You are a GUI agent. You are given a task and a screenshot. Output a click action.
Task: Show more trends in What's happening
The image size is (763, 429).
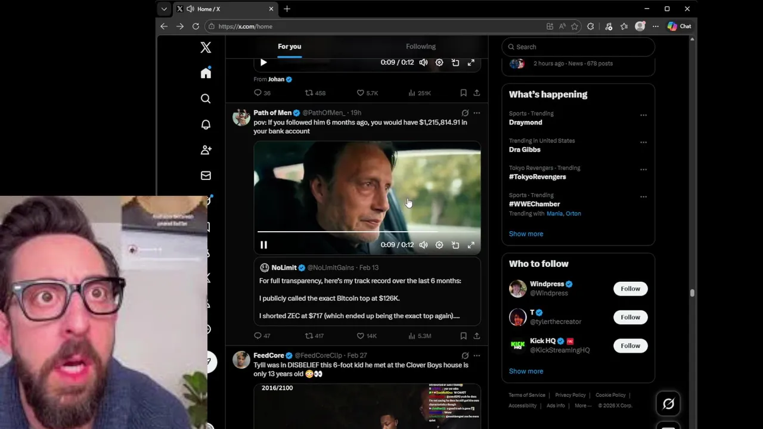pyautogui.click(x=526, y=234)
